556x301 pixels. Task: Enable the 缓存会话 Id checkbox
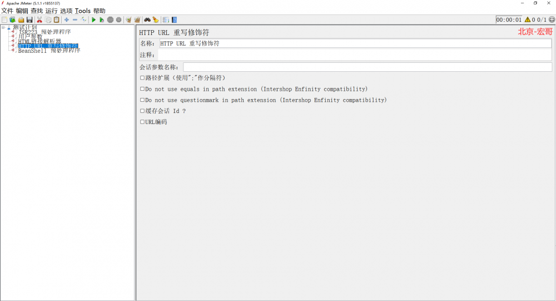(x=142, y=111)
